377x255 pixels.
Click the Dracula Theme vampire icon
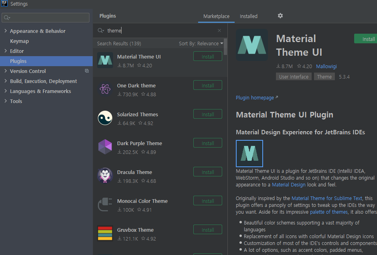[x=105, y=176]
